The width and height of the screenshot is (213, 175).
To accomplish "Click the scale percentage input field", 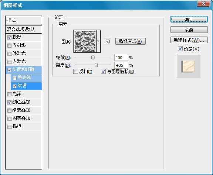I will click(121, 58).
